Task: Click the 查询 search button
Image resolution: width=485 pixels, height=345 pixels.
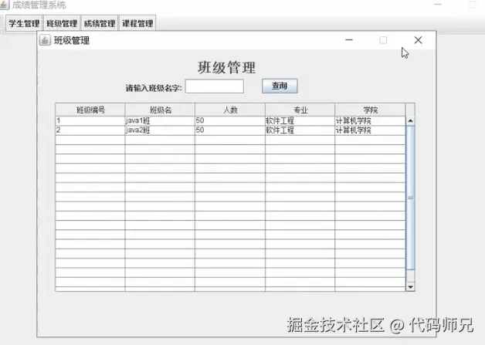Action: [x=280, y=86]
